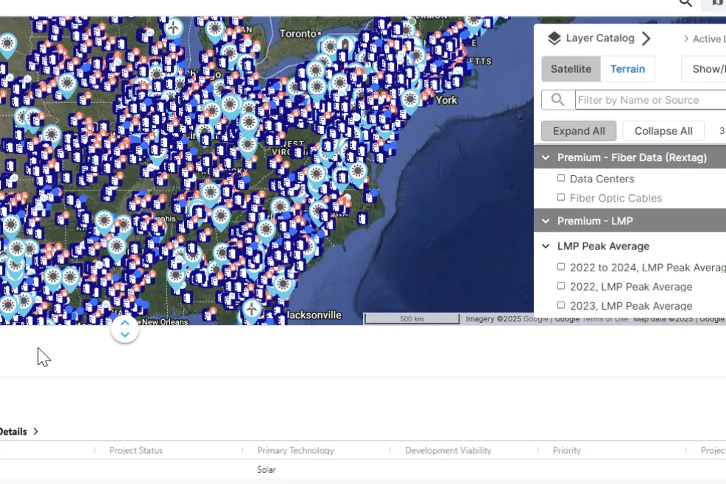
Task: Click the Toronto city label on map
Action: pyautogui.click(x=297, y=34)
